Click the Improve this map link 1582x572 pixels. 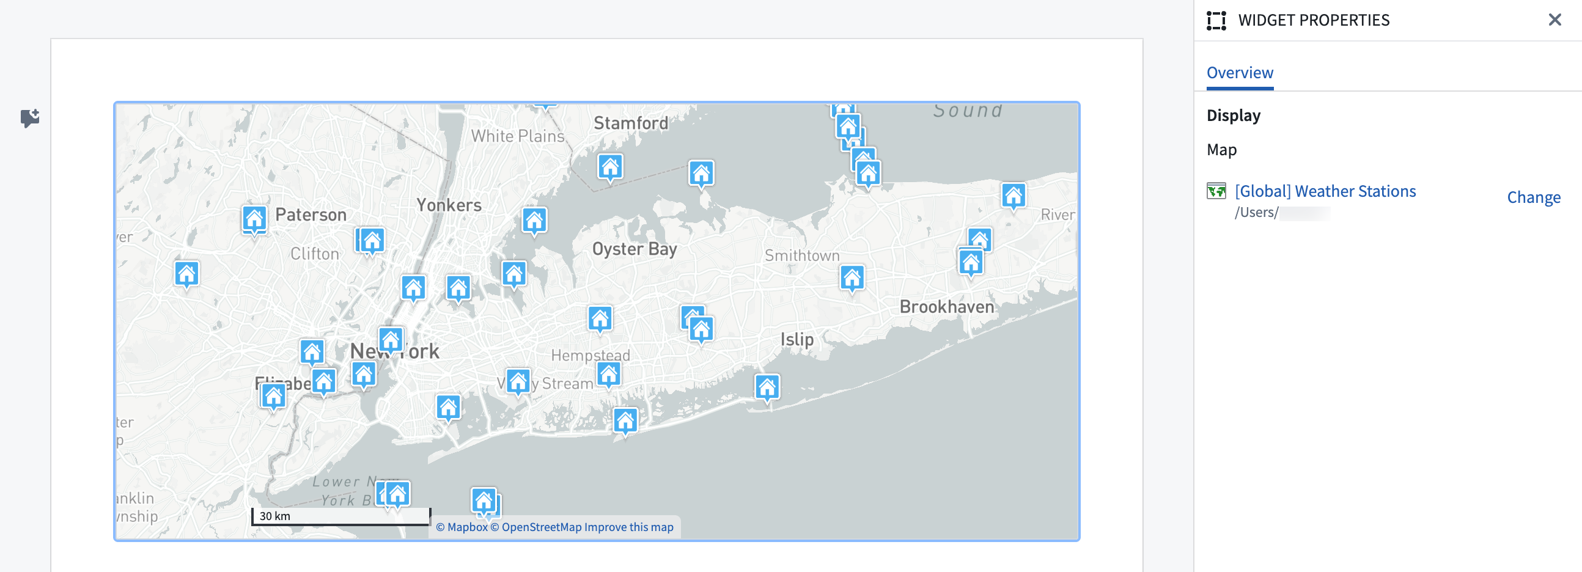coord(628,527)
